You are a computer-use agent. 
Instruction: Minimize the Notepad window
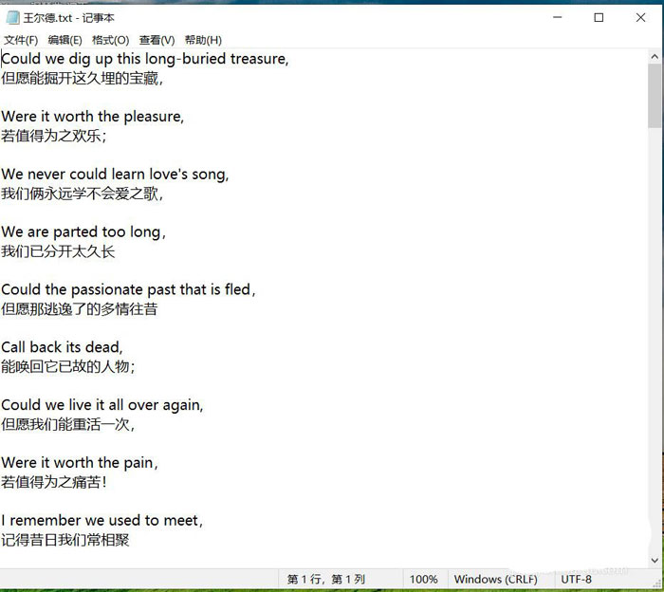[x=556, y=18]
